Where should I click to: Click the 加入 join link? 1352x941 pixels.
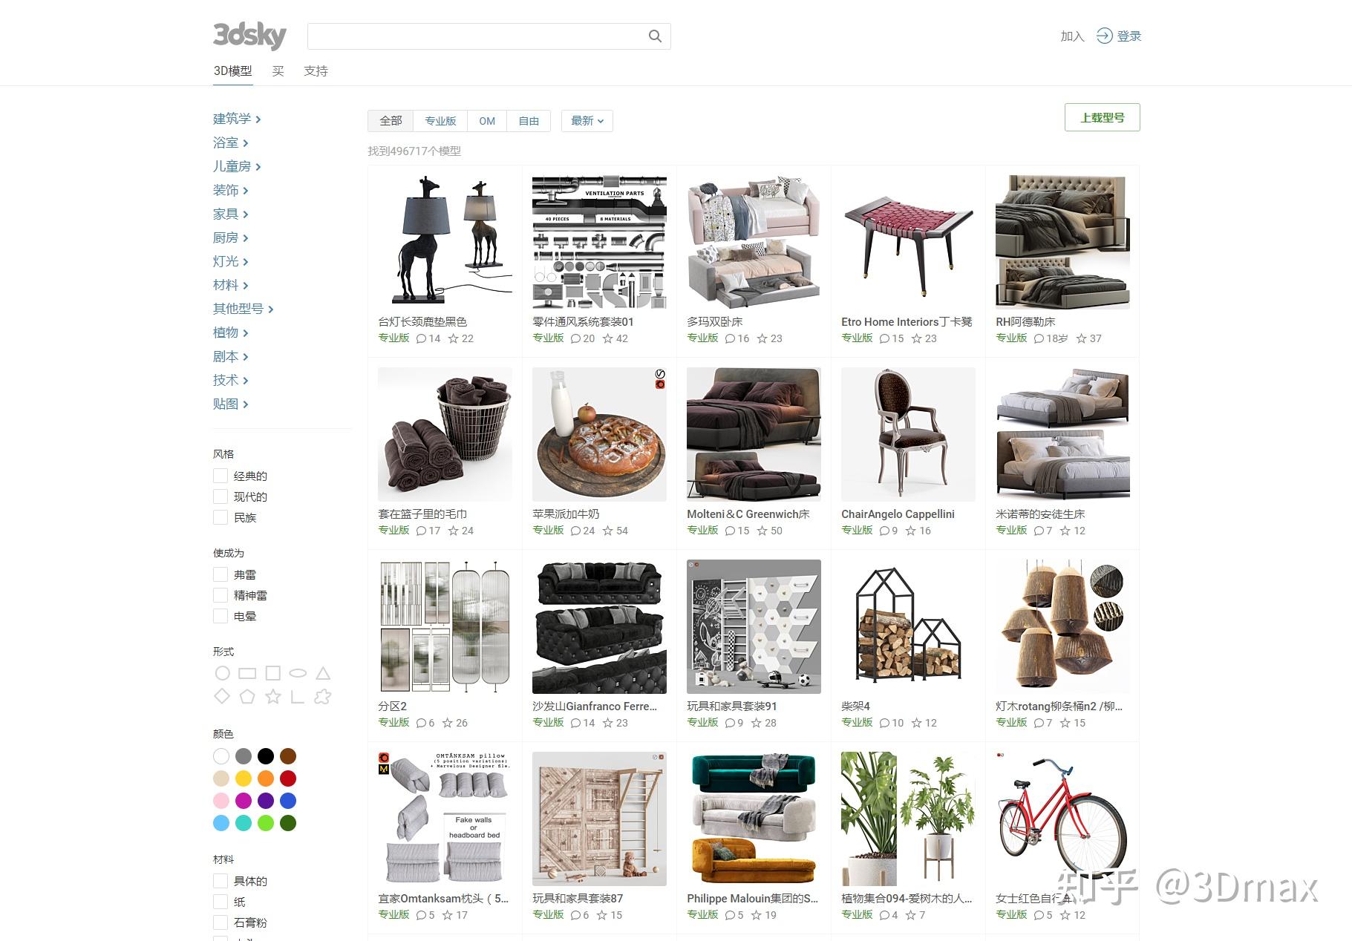point(1072,36)
